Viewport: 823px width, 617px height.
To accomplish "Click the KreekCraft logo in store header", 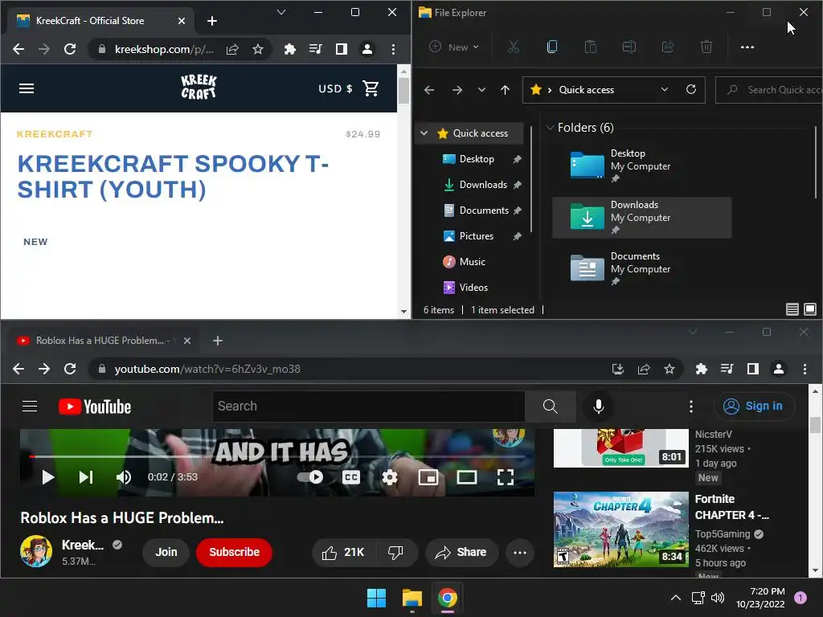I will click(199, 87).
